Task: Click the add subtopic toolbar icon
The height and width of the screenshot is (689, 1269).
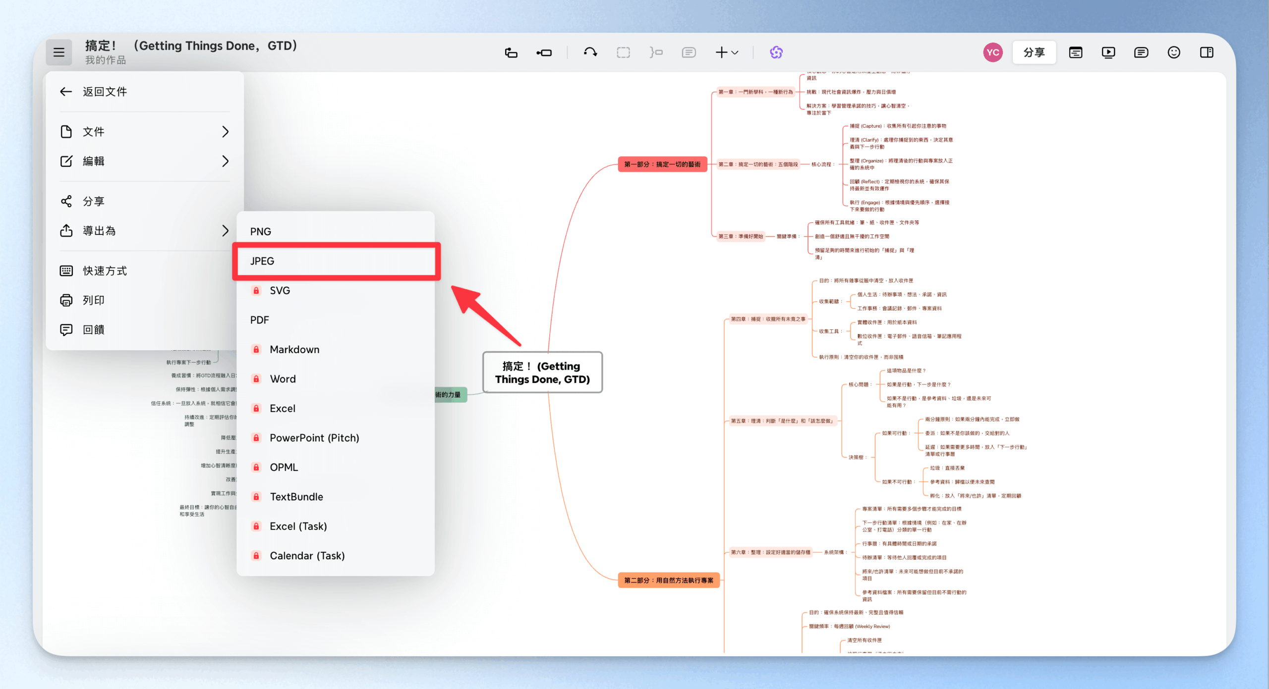Action: click(544, 53)
